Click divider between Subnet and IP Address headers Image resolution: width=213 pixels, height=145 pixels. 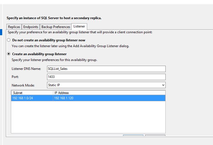click(x=53, y=93)
